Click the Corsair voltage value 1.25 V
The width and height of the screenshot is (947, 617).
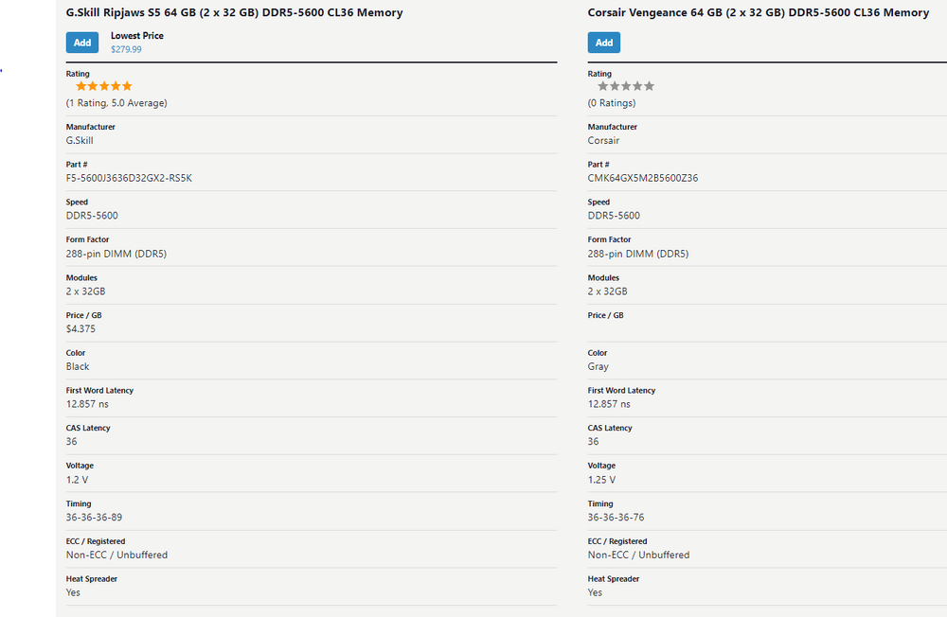(603, 480)
